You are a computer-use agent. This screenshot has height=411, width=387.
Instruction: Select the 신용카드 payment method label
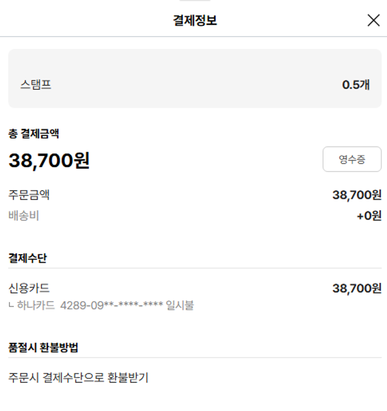click(x=29, y=288)
